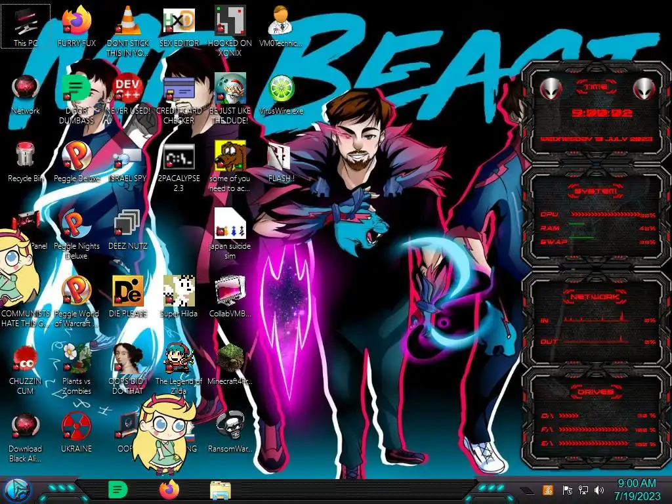
Task: Select the Recycle Bin icon
Action: (x=26, y=162)
